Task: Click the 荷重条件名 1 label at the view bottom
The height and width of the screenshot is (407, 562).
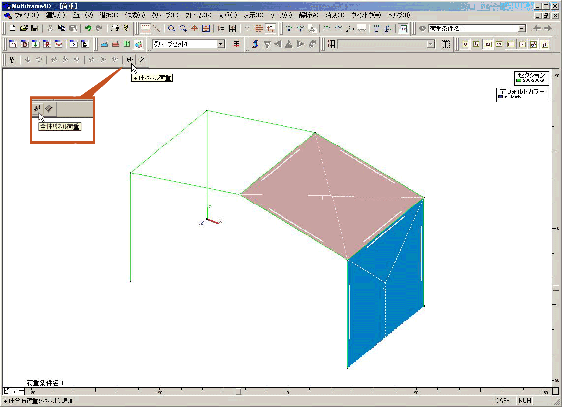Action: 45,383
